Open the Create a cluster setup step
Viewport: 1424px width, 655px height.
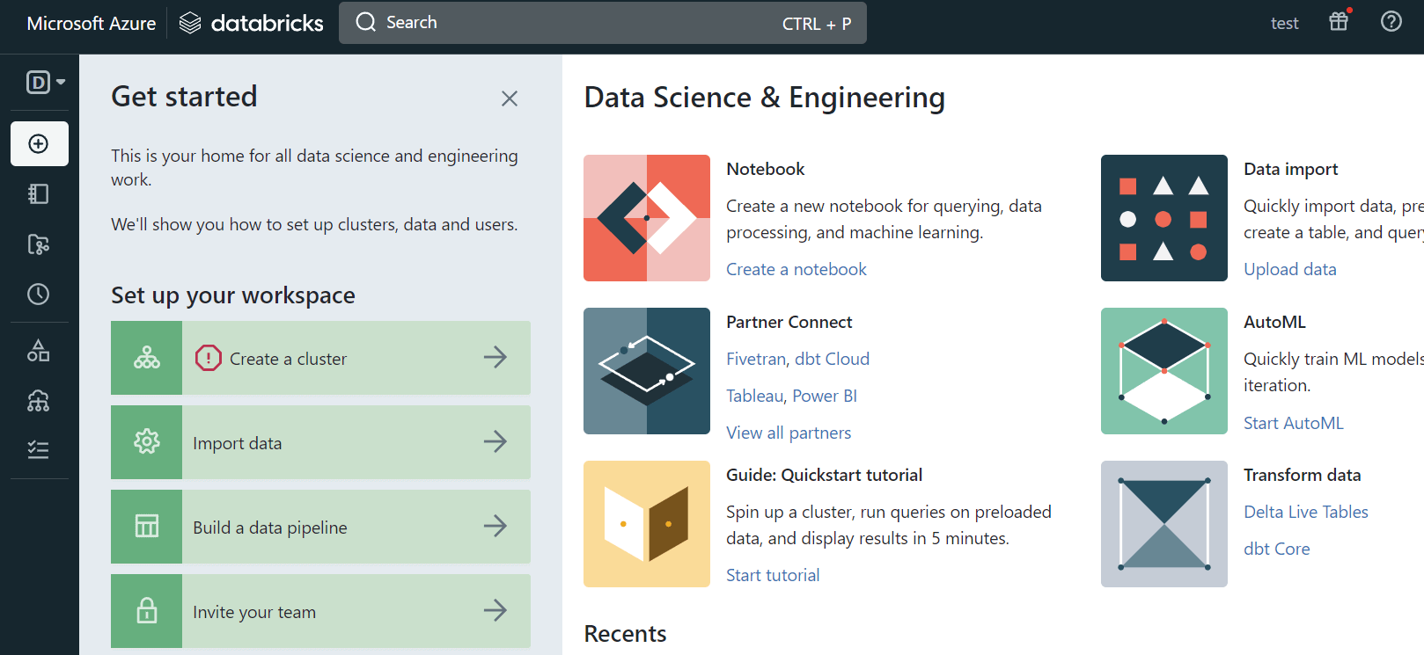[x=320, y=358]
